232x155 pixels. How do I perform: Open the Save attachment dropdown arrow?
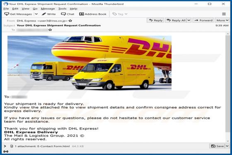tap(227, 146)
